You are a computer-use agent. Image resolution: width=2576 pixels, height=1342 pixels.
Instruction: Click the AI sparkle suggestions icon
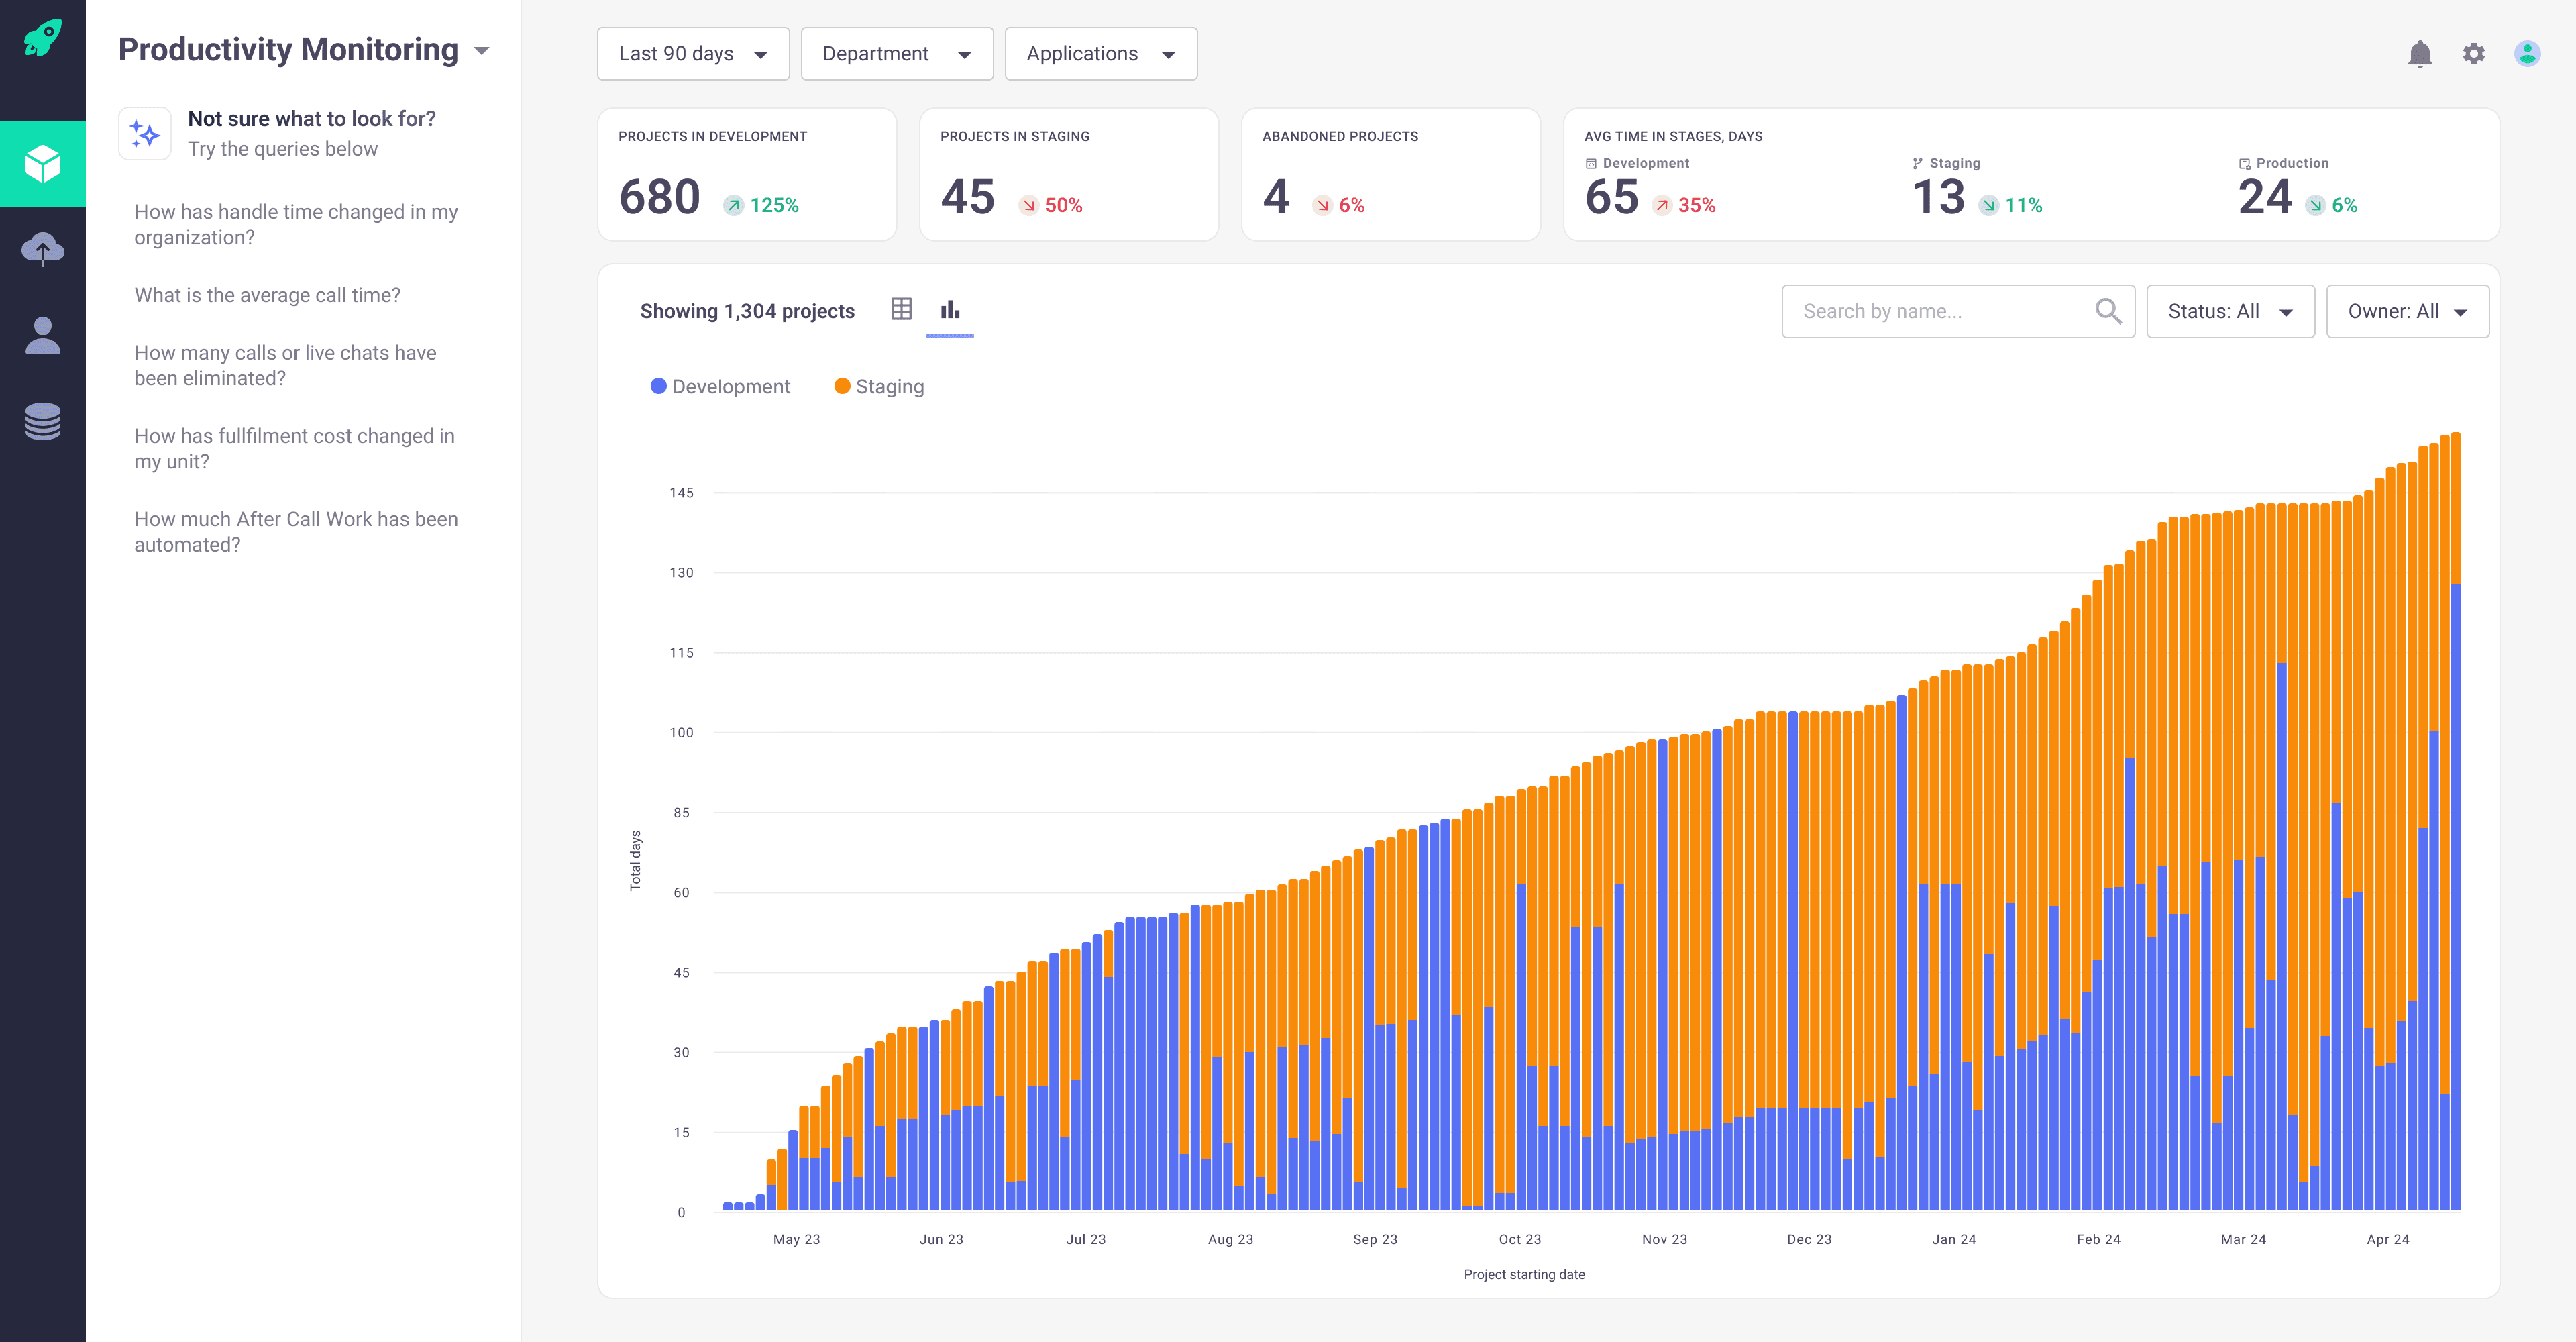point(144,132)
